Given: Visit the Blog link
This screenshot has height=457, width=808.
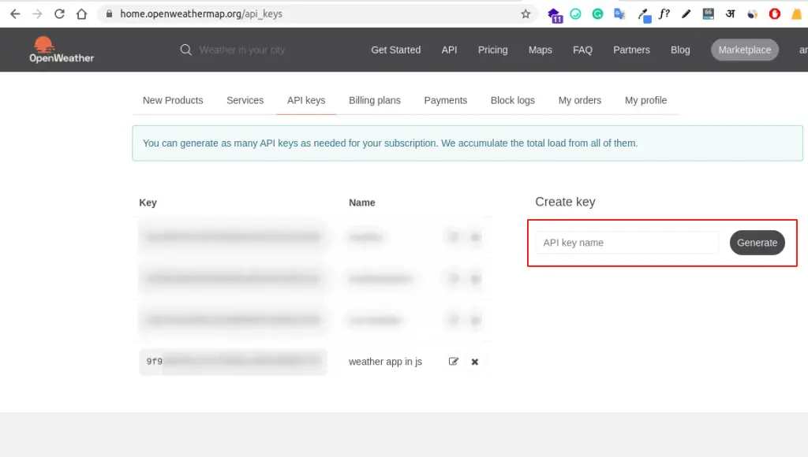Looking at the screenshot, I should 680,50.
